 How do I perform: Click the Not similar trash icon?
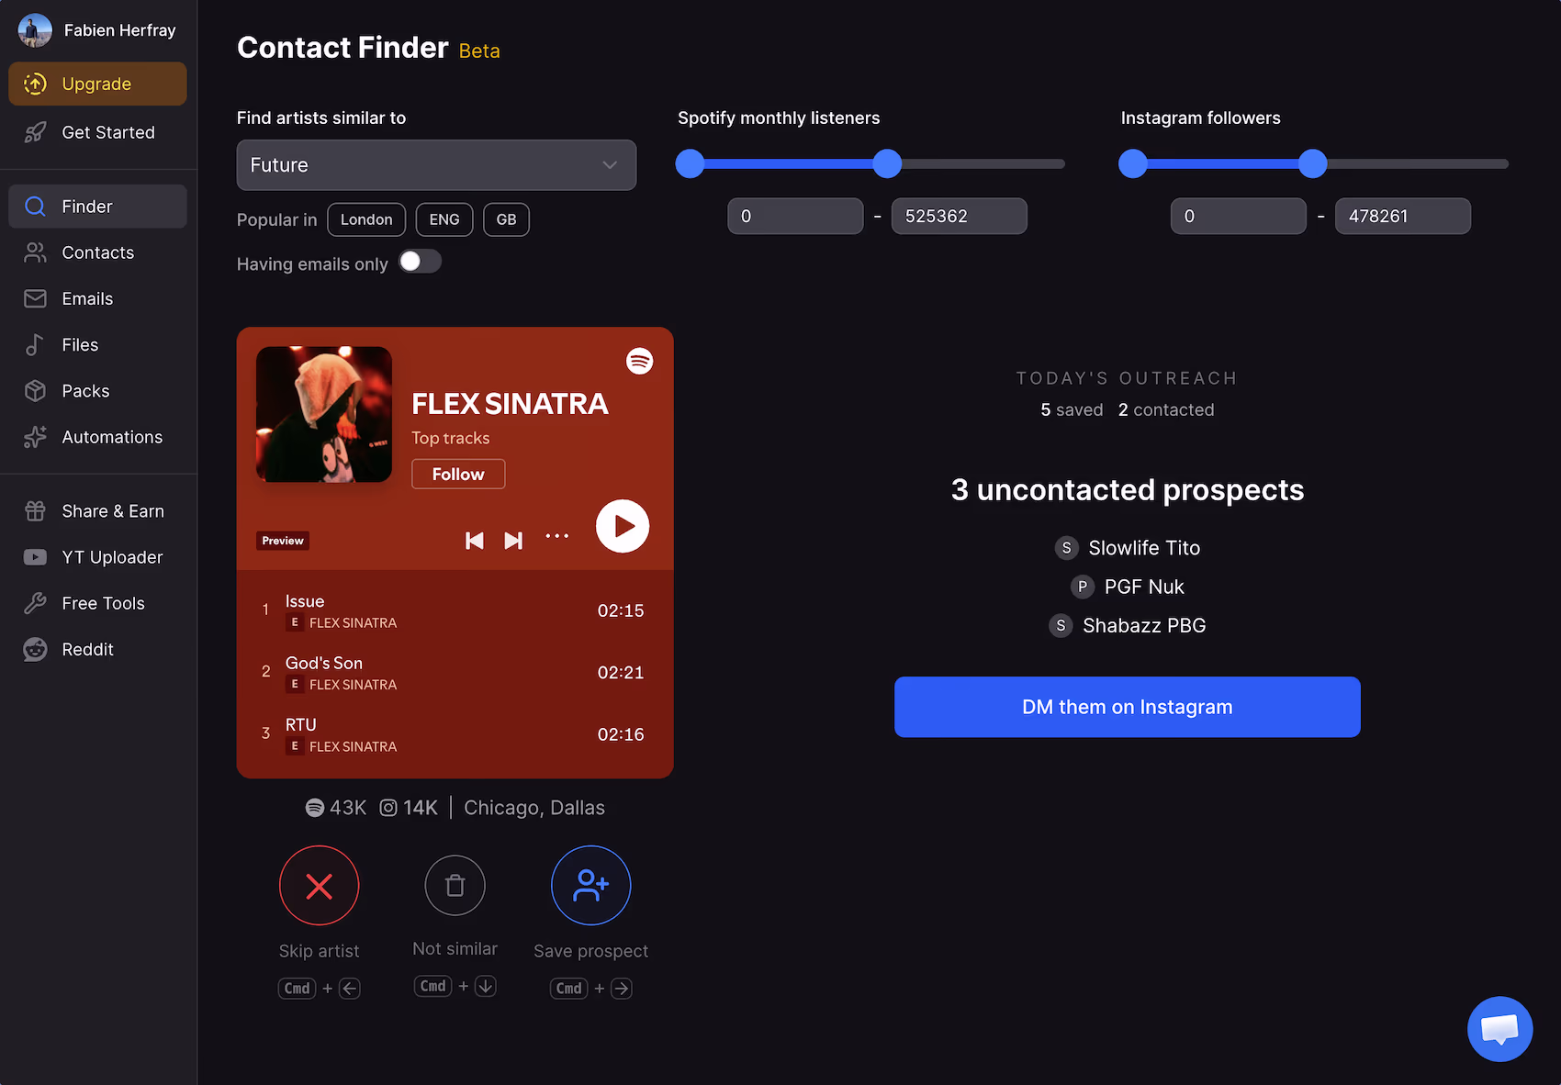pos(455,885)
